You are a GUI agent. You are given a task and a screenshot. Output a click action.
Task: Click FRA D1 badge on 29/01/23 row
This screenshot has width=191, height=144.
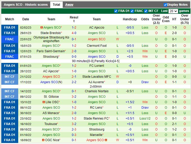click(10, 33)
